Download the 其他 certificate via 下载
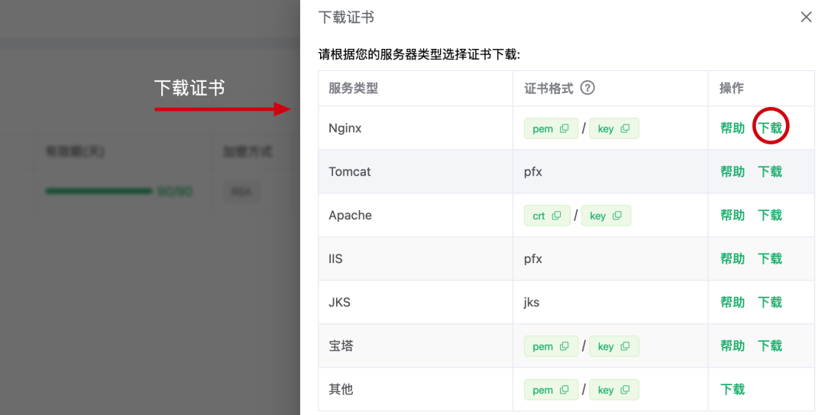The image size is (825, 415). [733, 390]
